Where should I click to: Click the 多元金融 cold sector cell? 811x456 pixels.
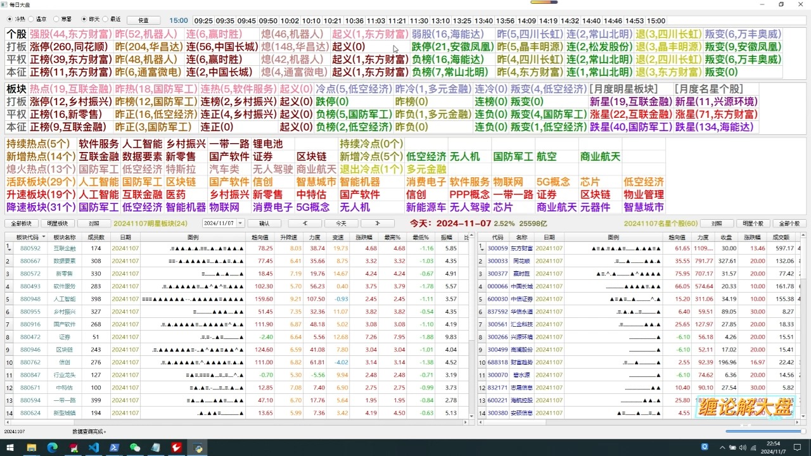click(x=426, y=169)
